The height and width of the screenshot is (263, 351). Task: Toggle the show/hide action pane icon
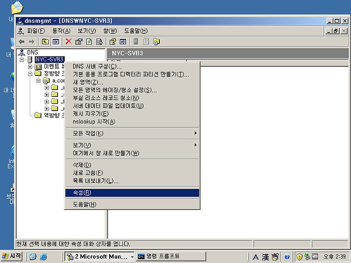click(x=123, y=41)
